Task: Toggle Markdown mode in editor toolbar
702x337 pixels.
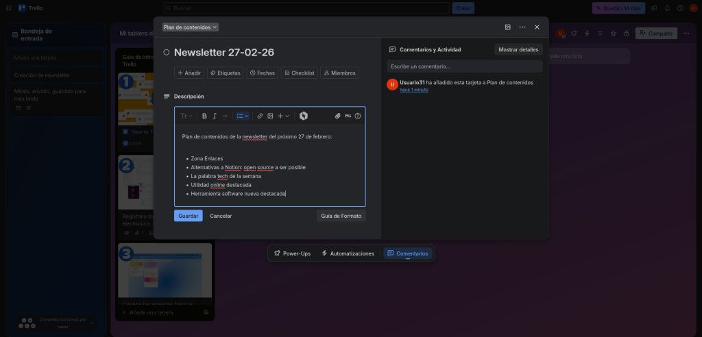Action: pyautogui.click(x=348, y=116)
